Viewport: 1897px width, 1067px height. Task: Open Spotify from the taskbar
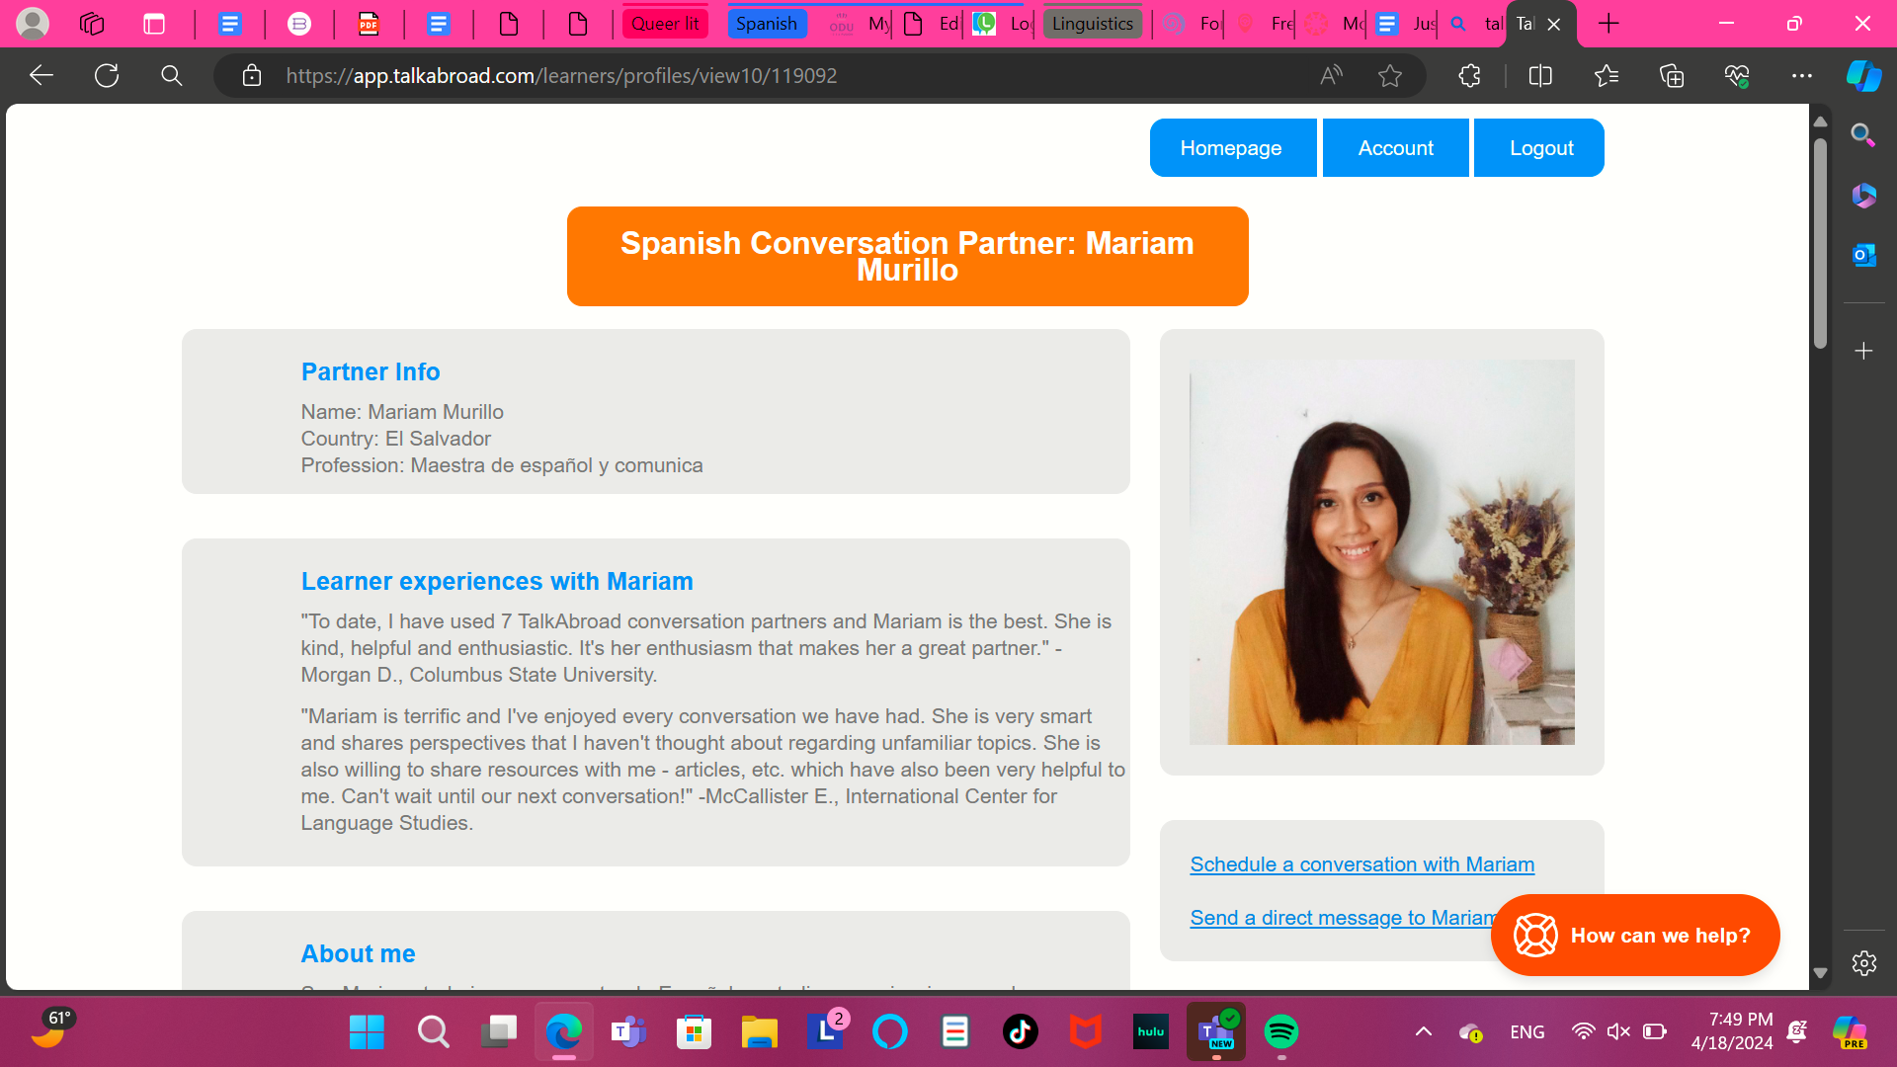(1281, 1032)
